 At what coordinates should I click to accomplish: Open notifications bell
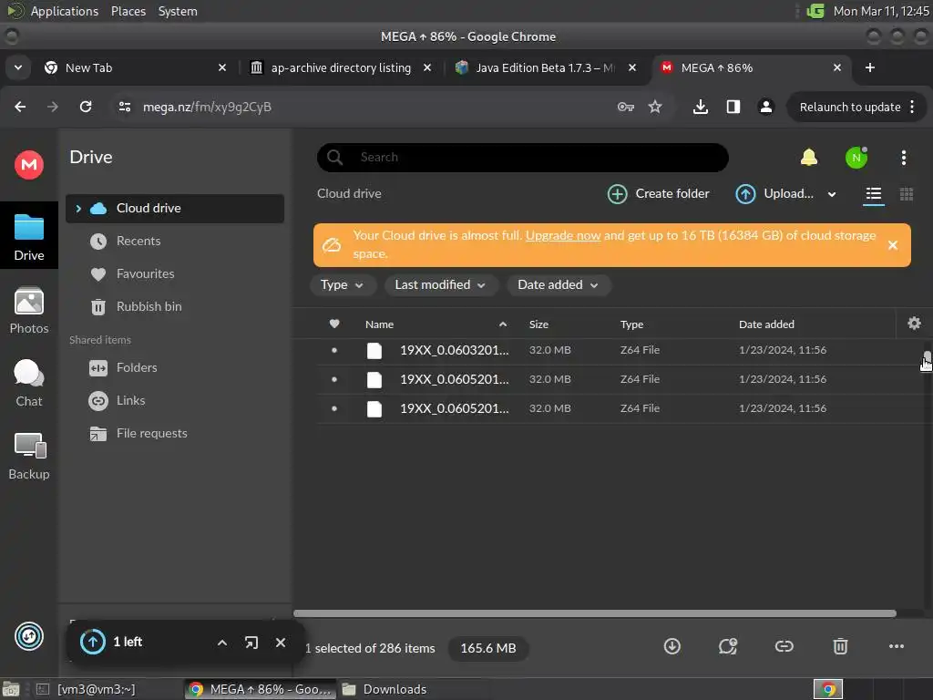(809, 157)
